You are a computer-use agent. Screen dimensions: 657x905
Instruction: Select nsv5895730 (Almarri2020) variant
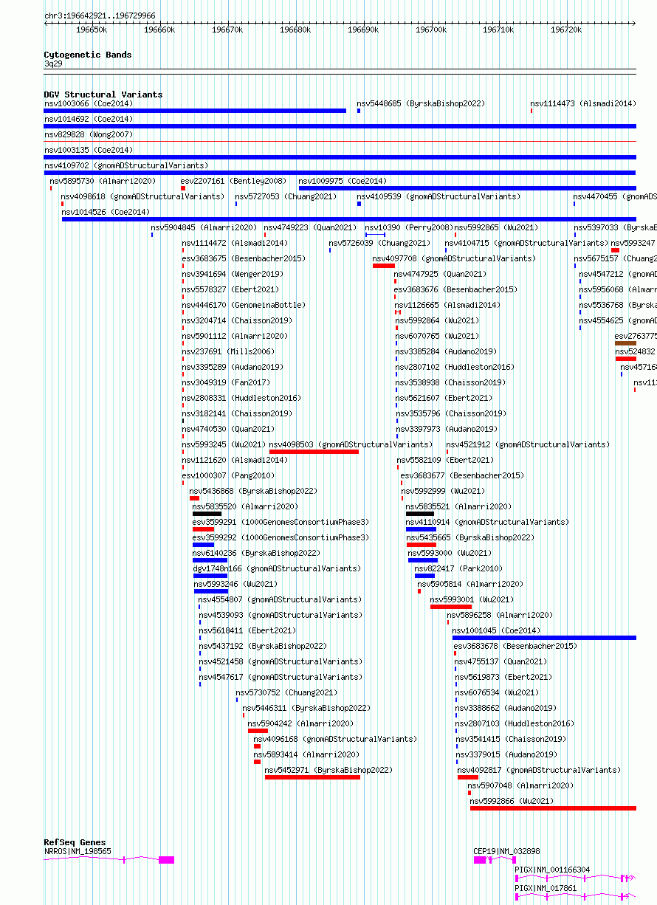pyautogui.click(x=103, y=182)
